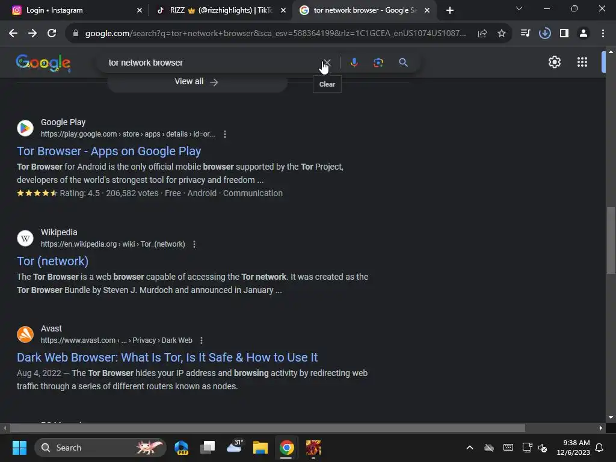Toggle Chrome side panel
This screenshot has height=462, width=616.
[564, 34]
